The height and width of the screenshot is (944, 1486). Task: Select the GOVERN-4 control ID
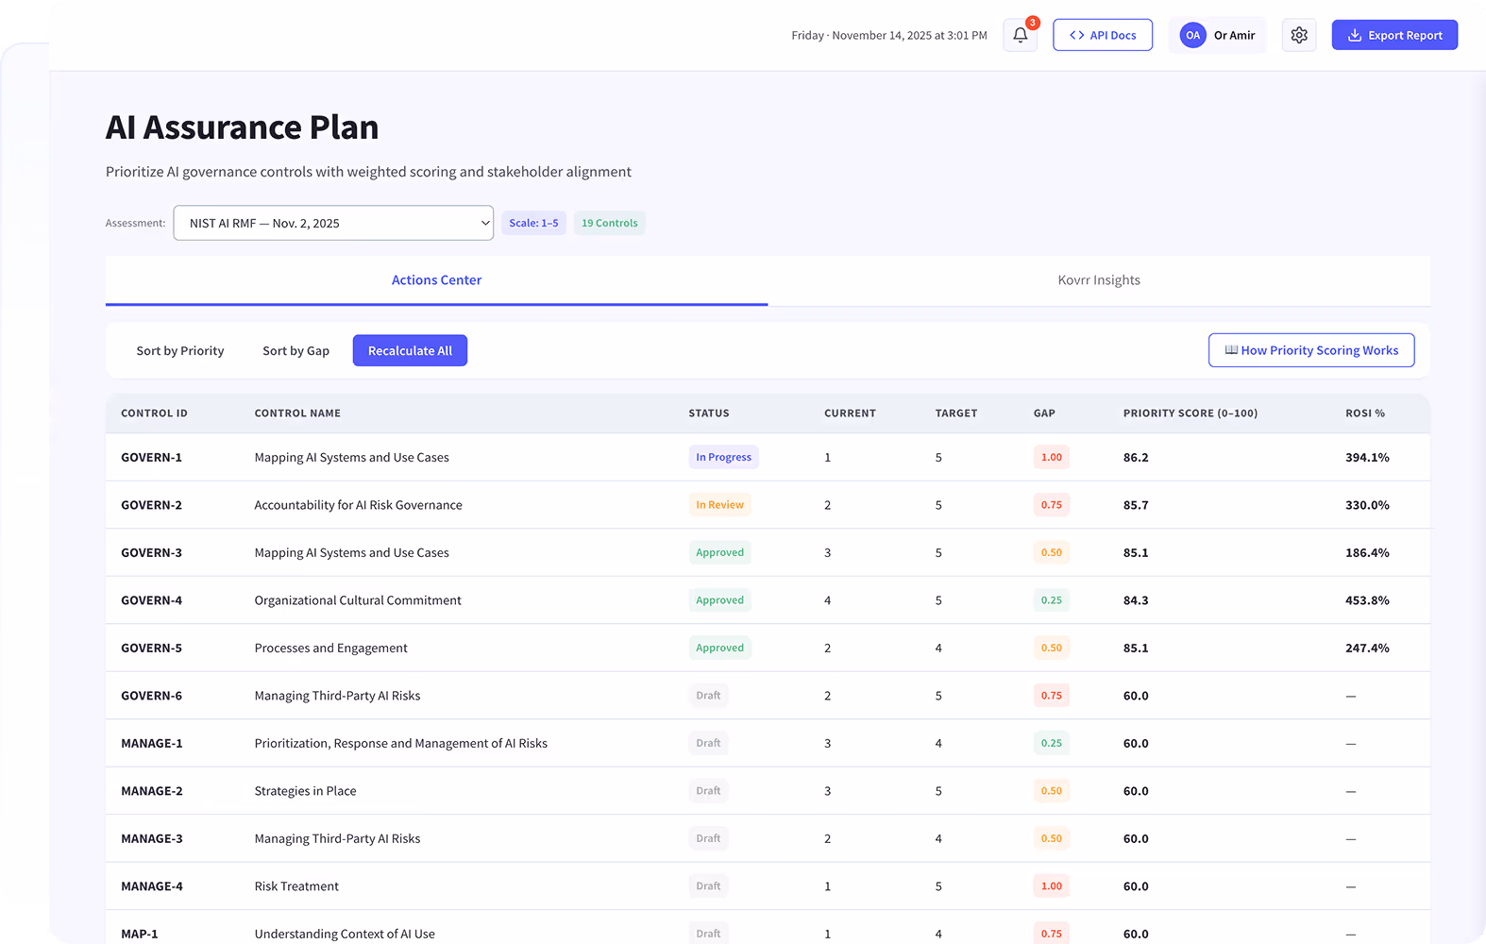point(151,600)
